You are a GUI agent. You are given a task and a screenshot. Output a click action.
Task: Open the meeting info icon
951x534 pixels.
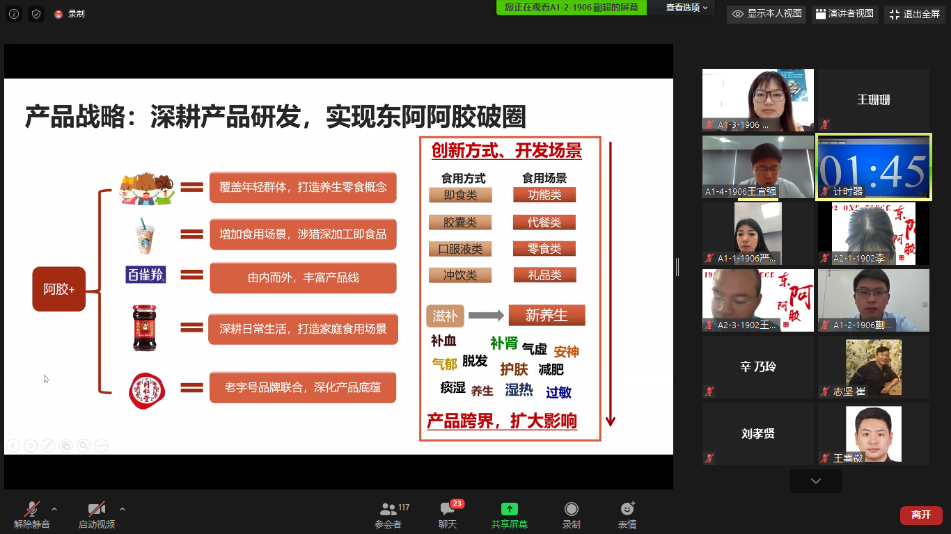pos(14,14)
